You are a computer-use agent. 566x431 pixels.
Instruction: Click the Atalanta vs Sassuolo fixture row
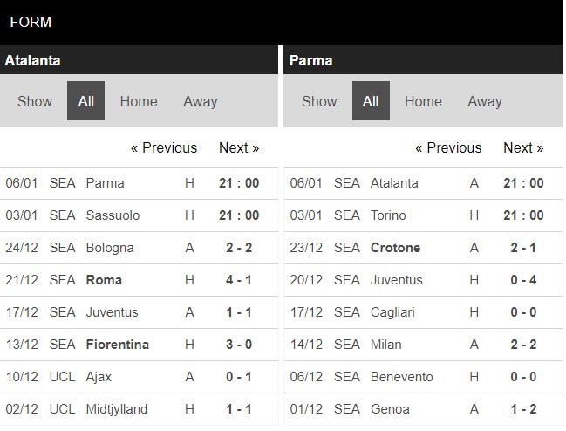(x=139, y=215)
